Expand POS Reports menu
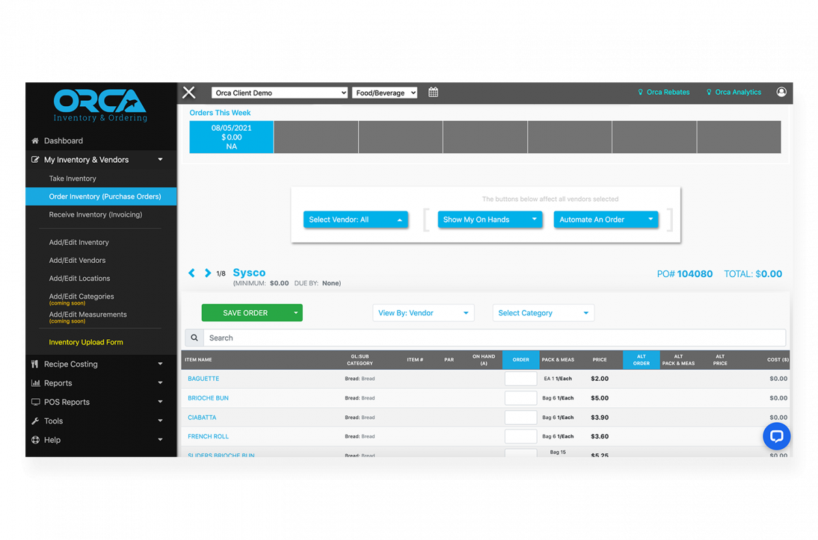 (x=101, y=402)
